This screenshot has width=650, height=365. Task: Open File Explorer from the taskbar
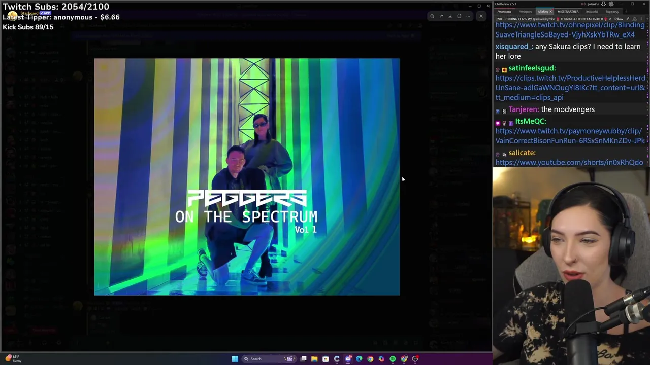point(314,359)
